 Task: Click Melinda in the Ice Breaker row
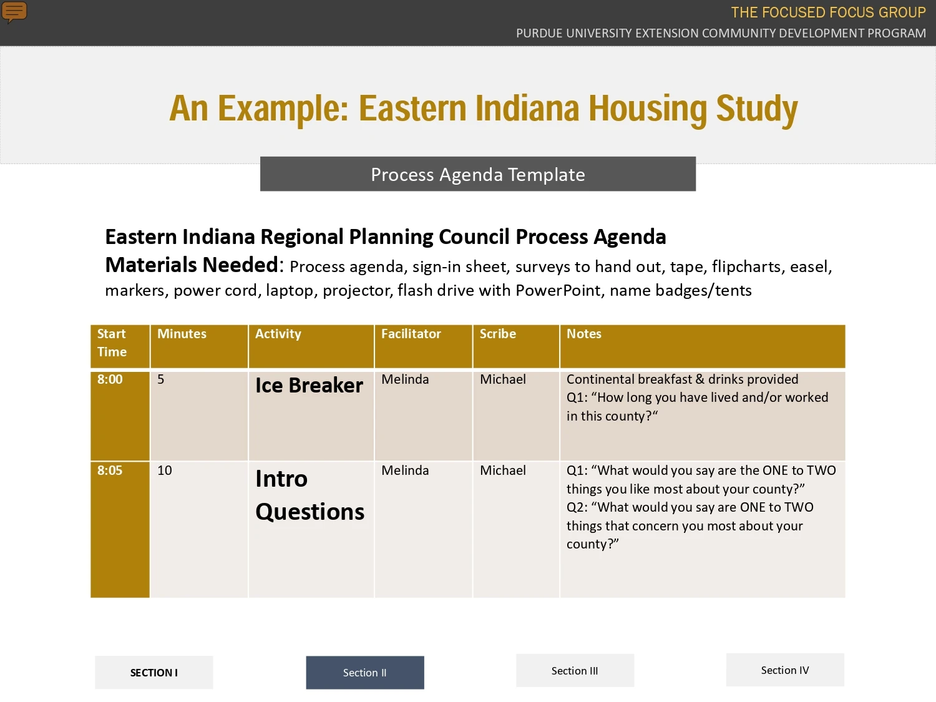424,416
